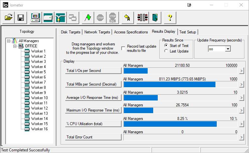This screenshot has height=153, width=249.
Task: Click the Reset Workers arrow icon
Action: 128,18
